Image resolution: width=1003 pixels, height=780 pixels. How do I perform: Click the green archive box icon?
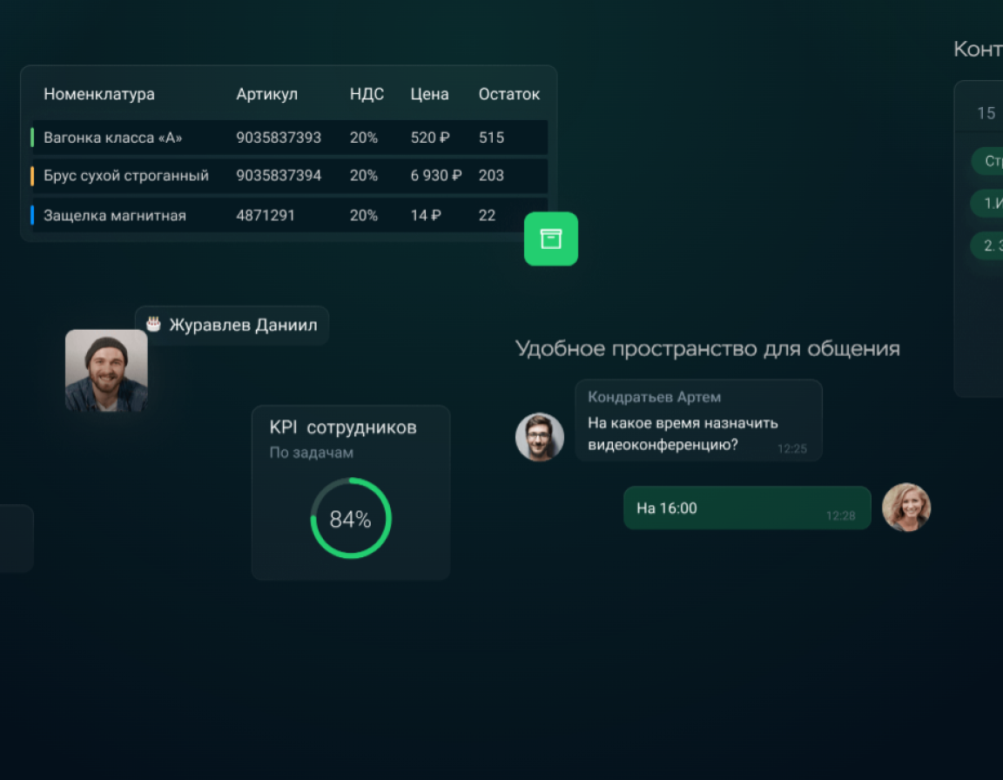(x=550, y=239)
